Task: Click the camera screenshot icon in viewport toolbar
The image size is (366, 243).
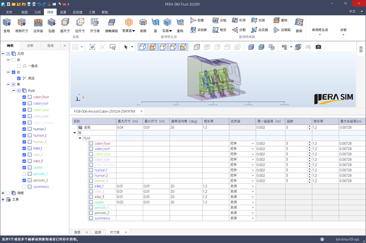Action: coord(318,47)
